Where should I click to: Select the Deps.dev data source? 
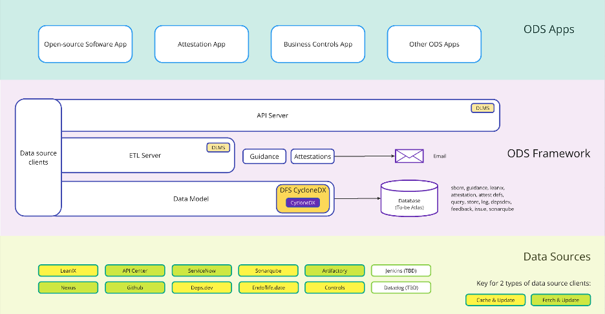202,288
